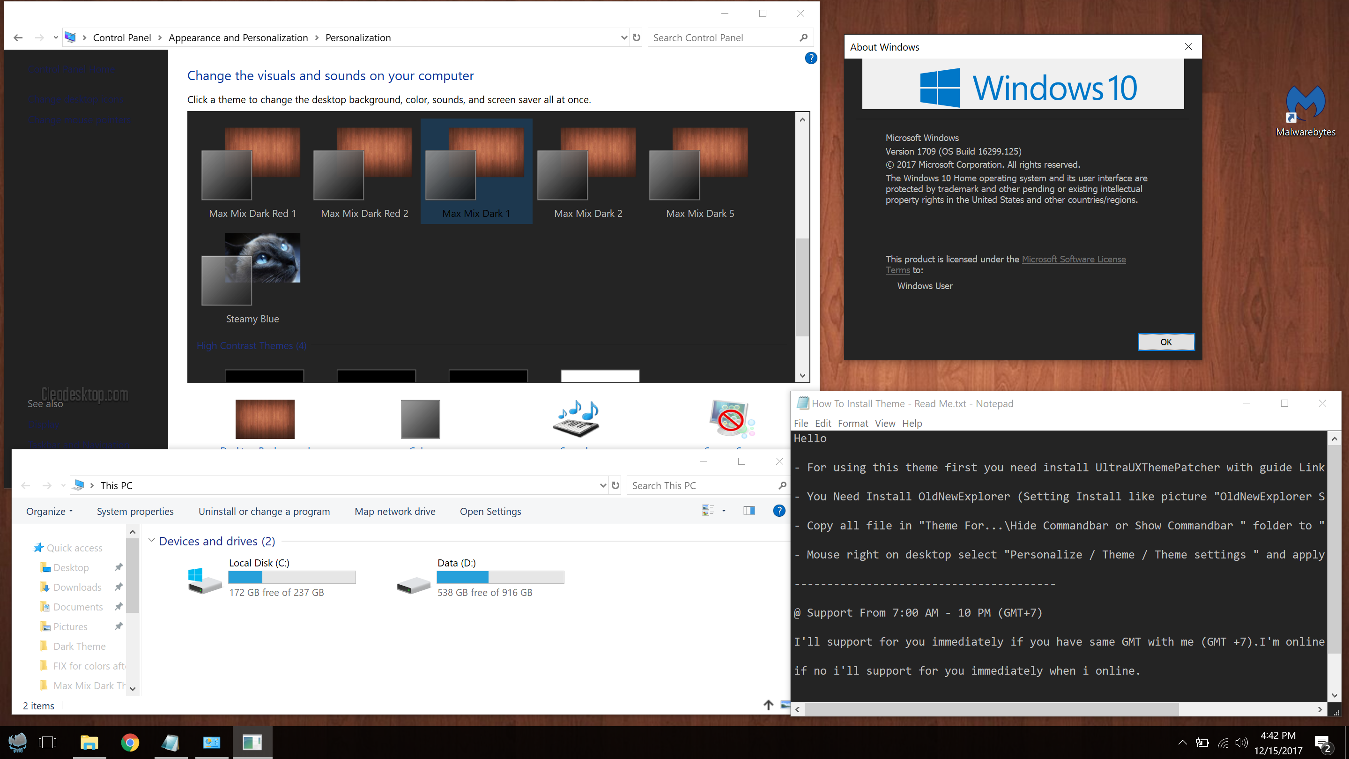Viewport: 1349px width, 759px height.
Task: Change view layout icon in This PC
Action: (x=708, y=511)
